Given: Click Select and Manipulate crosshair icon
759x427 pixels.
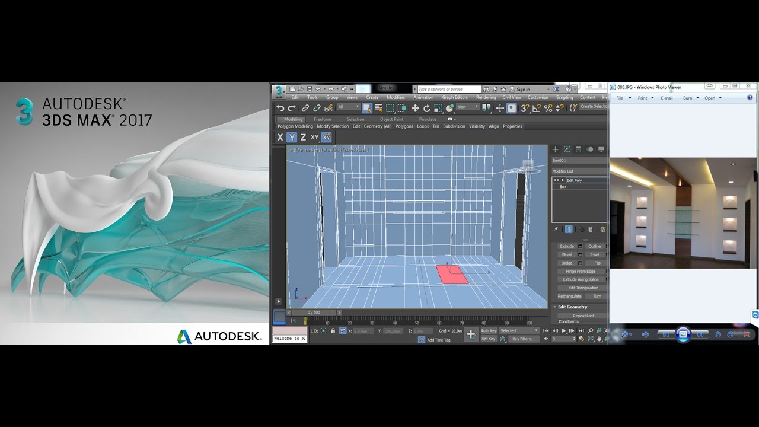Looking at the screenshot, I should 500,109.
